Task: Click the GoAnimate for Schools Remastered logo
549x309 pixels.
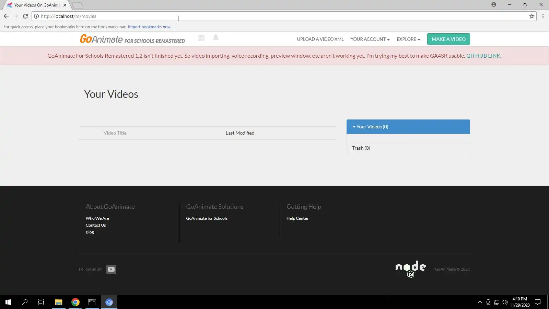Action: coord(132,39)
